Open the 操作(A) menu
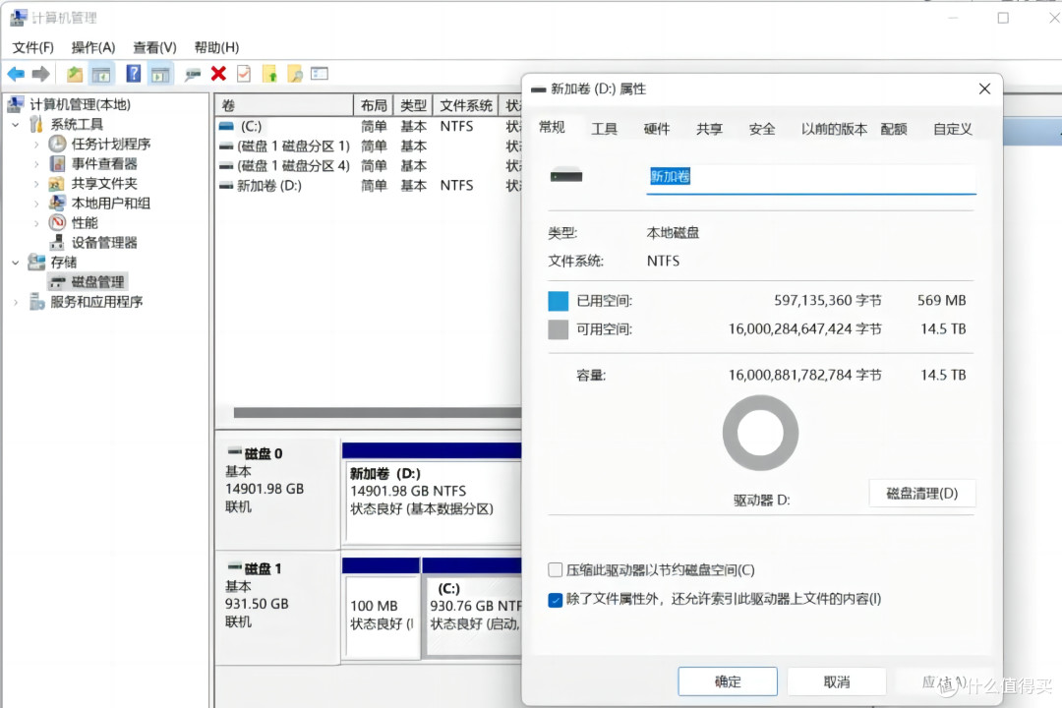This screenshot has height=708, width=1062. pyautogui.click(x=93, y=47)
